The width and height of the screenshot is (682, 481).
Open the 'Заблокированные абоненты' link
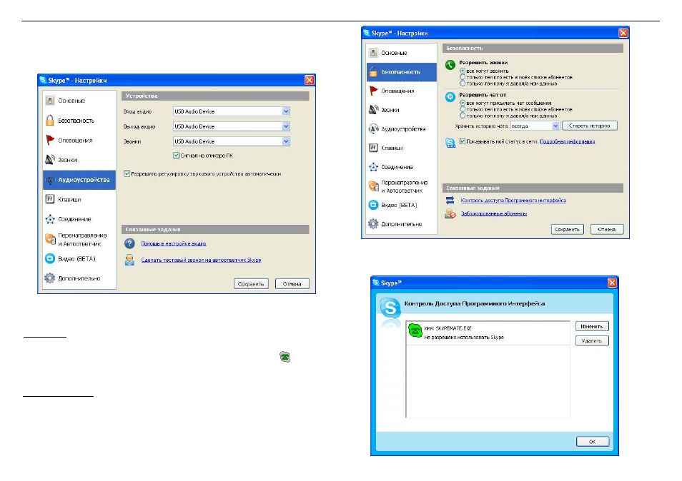click(x=494, y=213)
